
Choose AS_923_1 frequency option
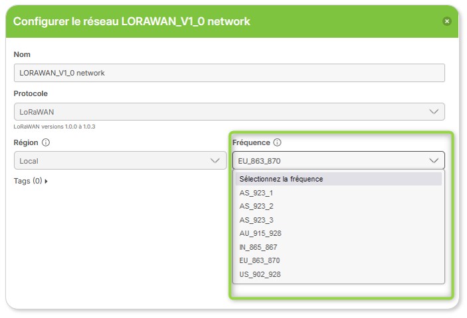pyautogui.click(x=338, y=193)
